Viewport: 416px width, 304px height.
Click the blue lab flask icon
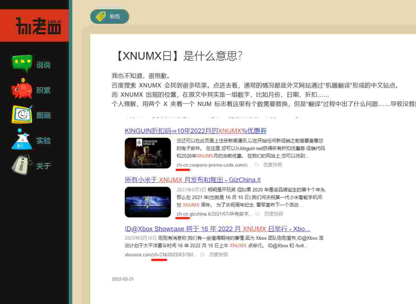click(22, 140)
